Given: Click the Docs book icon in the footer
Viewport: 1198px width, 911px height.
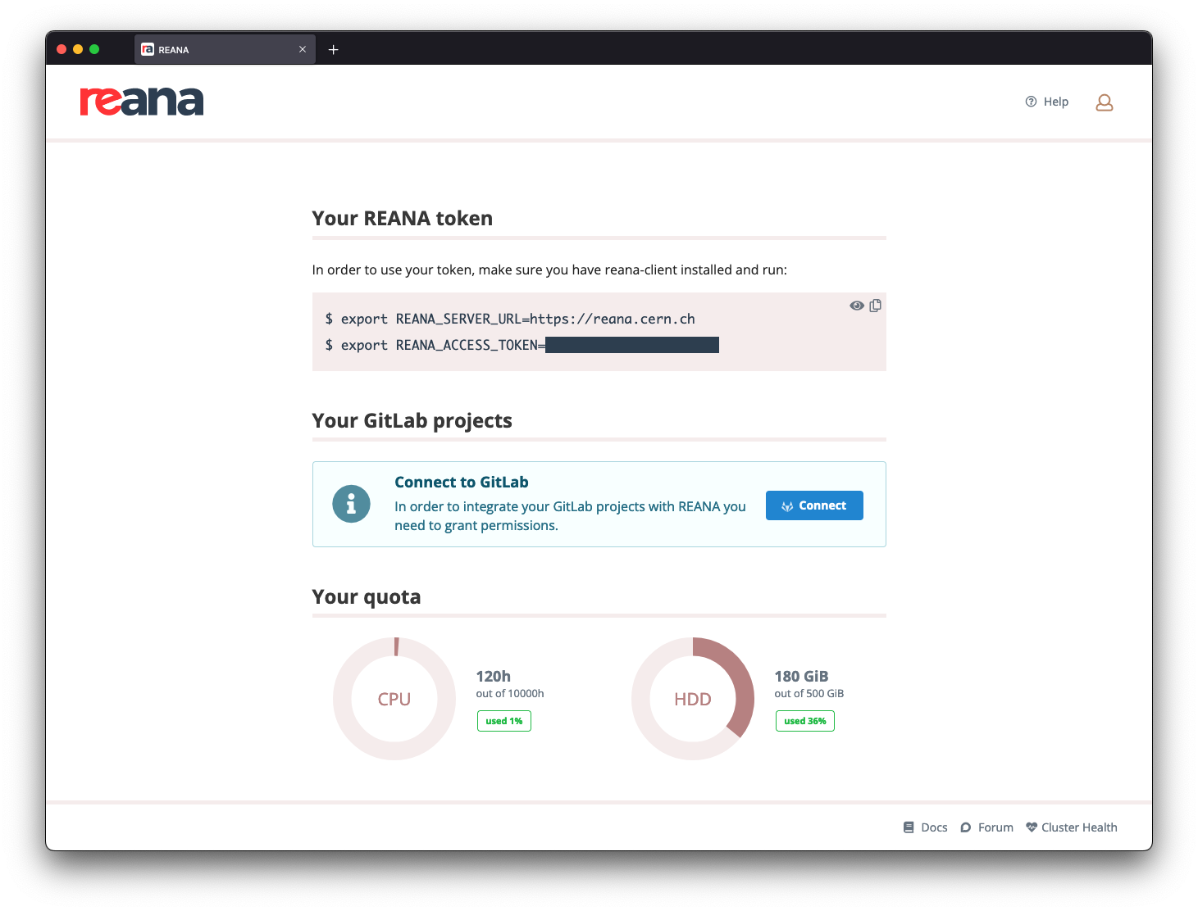Looking at the screenshot, I should 908,827.
